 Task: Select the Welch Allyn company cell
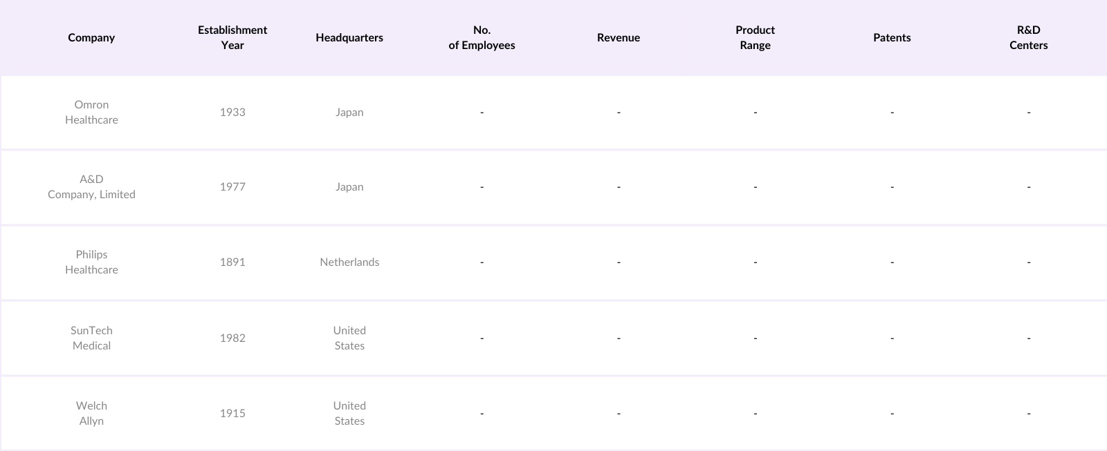tap(91, 414)
